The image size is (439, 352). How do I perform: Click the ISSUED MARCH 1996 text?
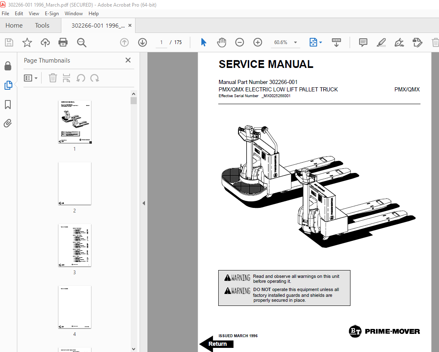click(x=238, y=336)
